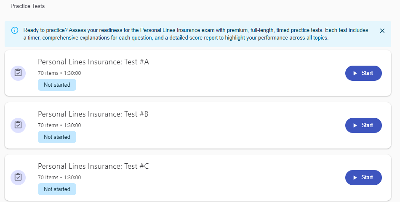
Task: Open the Personal Lines Insurance: Test #C title
Action: coord(93,166)
